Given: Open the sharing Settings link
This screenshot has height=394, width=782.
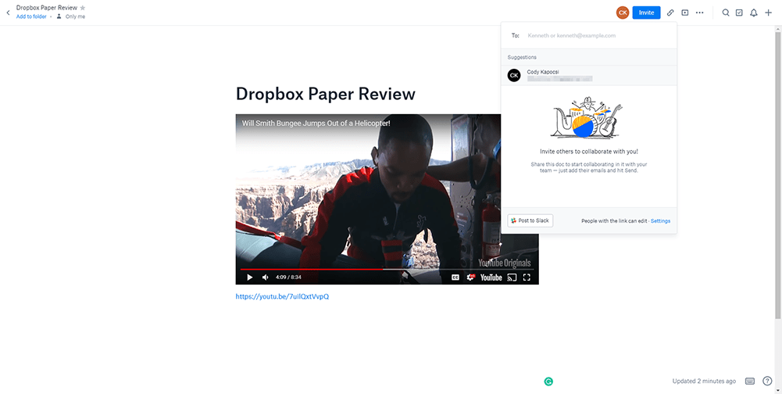Looking at the screenshot, I should pos(660,220).
